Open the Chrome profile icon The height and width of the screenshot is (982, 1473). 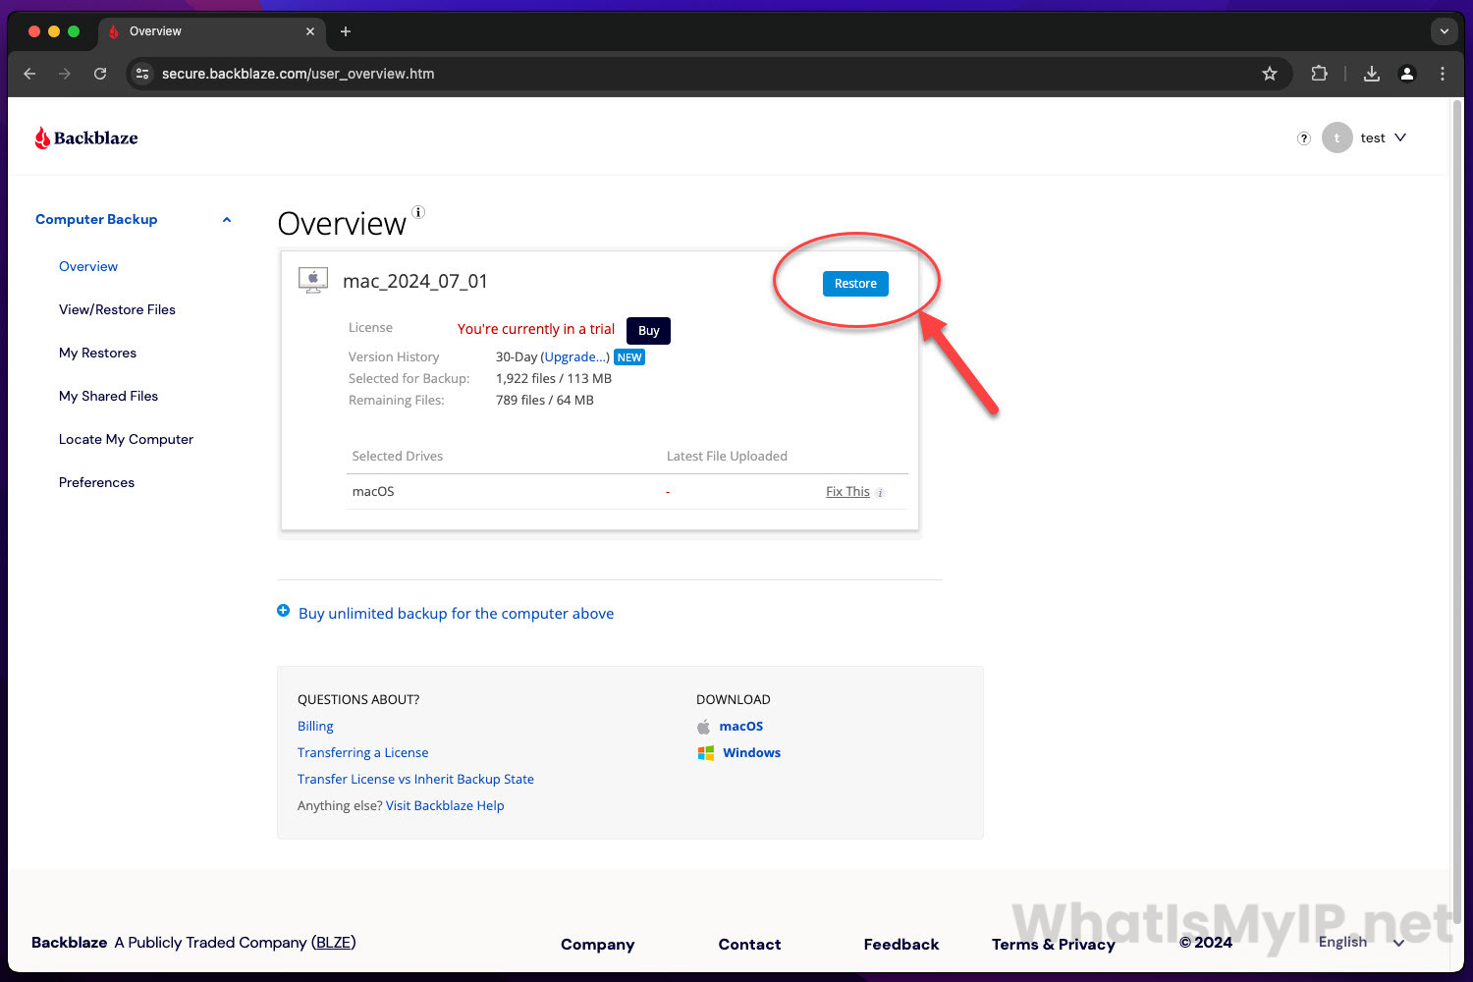pyautogui.click(x=1407, y=74)
